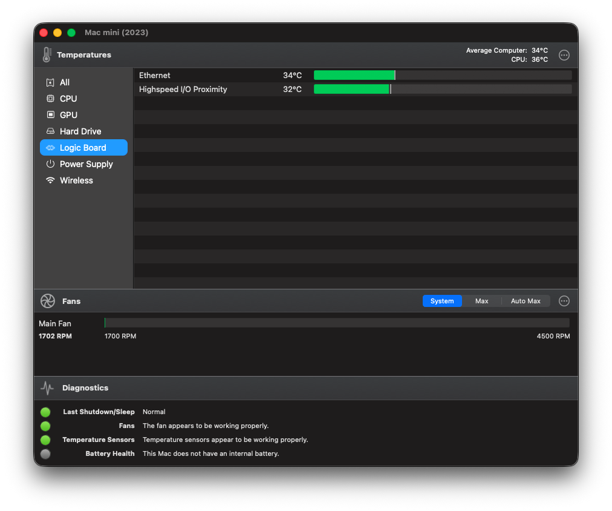Select the All sensors category
The image size is (612, 511).
point(83,82)
